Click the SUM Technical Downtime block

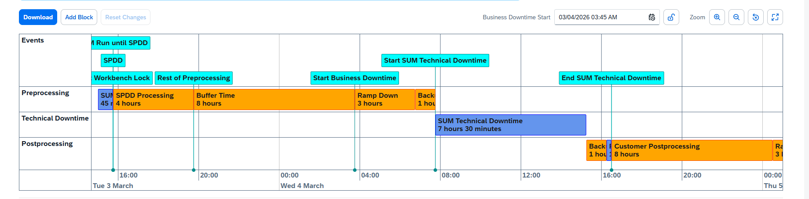click(510, 125)
